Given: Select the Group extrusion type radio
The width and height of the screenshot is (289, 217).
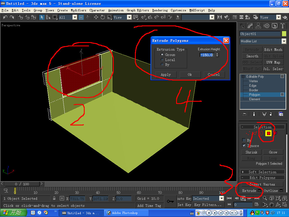Looking at the screenshot, I should pyautogui.click(x=162, y=55).
